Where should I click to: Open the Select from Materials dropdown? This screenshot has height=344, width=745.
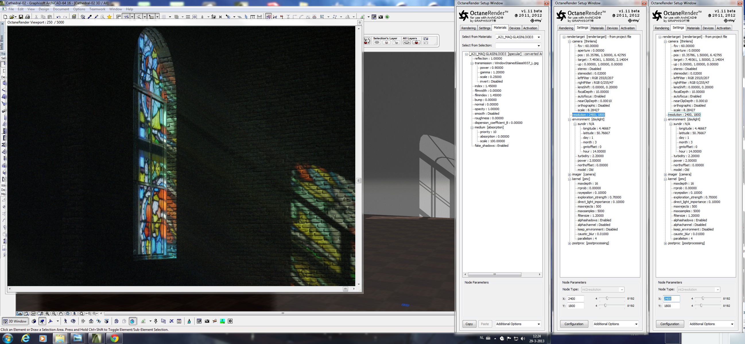coord(538,37)
